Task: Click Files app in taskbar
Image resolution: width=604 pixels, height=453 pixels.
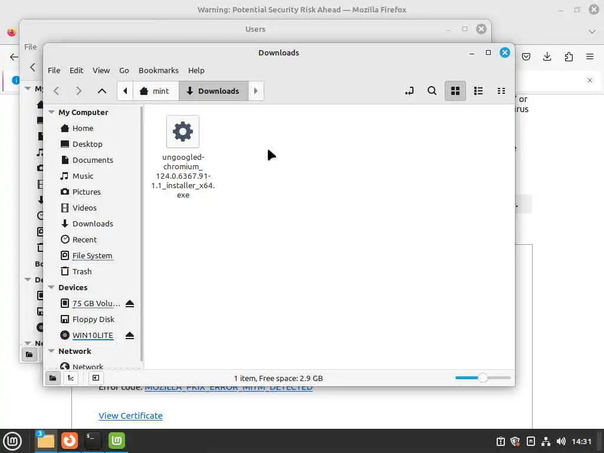Action: pos(46,441)
